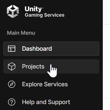This screenshot has width=110, height=110.
Task: Select the Explore Services text label
Action: coord(45,84)
